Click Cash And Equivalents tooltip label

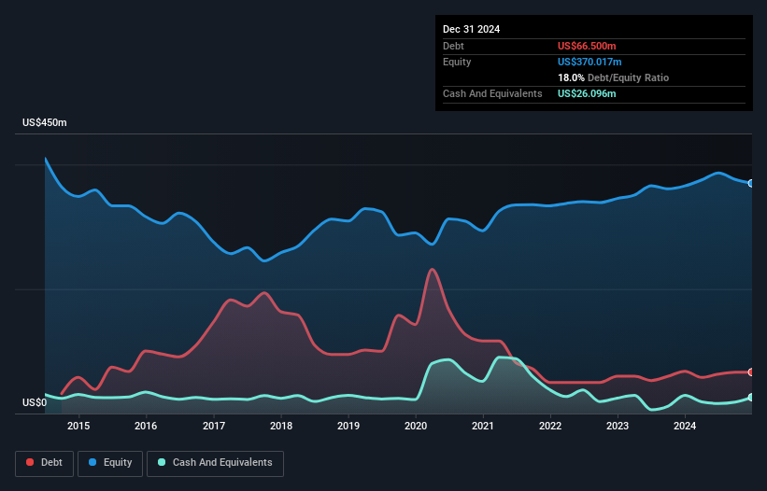(492, 93)
